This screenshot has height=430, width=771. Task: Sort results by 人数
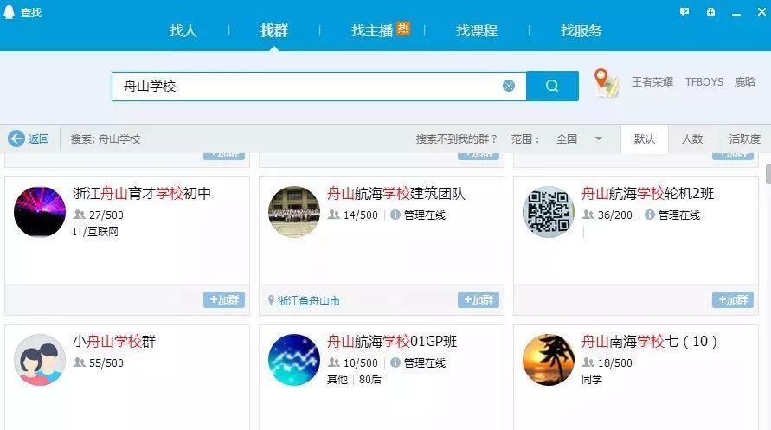point(692,139)
